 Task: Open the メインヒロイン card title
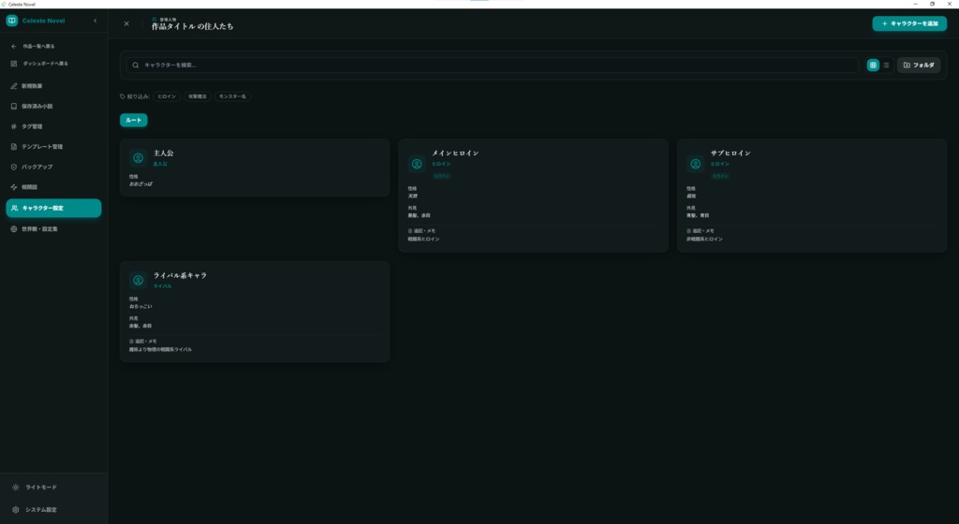coord(456,153)
